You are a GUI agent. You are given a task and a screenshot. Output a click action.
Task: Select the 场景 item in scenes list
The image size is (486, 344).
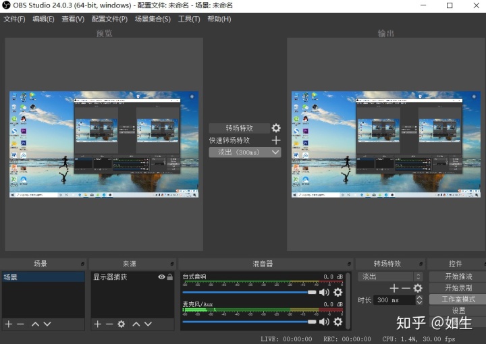tap(43, 277)
